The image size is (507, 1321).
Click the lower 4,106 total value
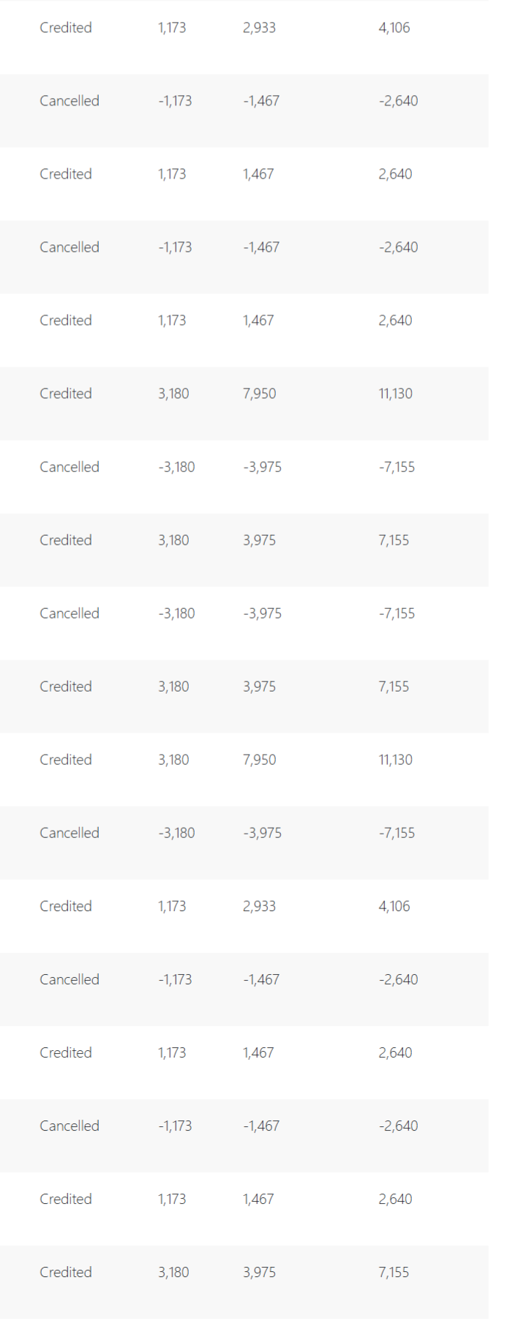(394, 906)
